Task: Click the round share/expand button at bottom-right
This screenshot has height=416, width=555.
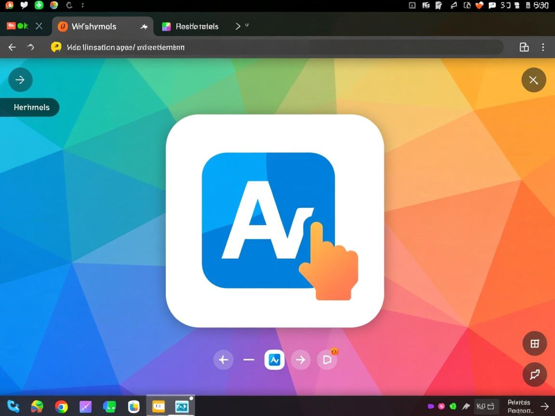Action: point(534,375)
